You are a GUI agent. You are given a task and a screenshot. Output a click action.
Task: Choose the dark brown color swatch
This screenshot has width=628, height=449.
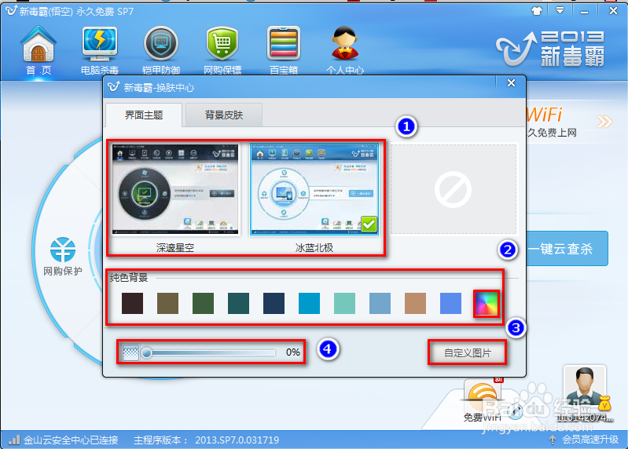coord(133,303)
